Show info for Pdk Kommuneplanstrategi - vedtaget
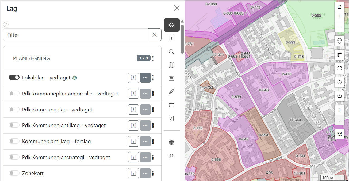This screenshot has width=349, height=181. tap(133, 158)
